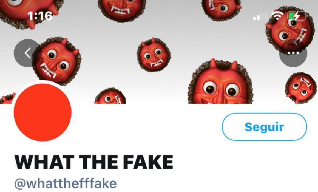318x192 pixels.
Task: Tap the WHAT THE FAKE display name
Action: point(94,162)
